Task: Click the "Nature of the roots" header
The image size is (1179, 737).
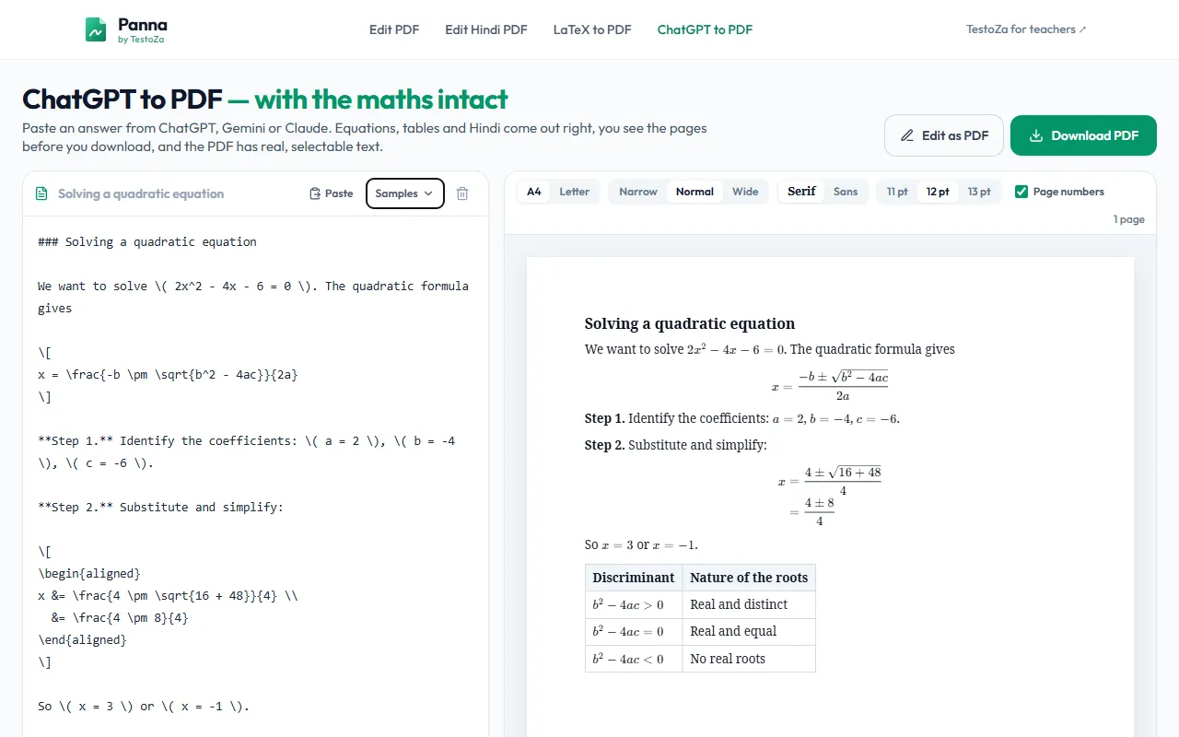Action: click(749, 578)
